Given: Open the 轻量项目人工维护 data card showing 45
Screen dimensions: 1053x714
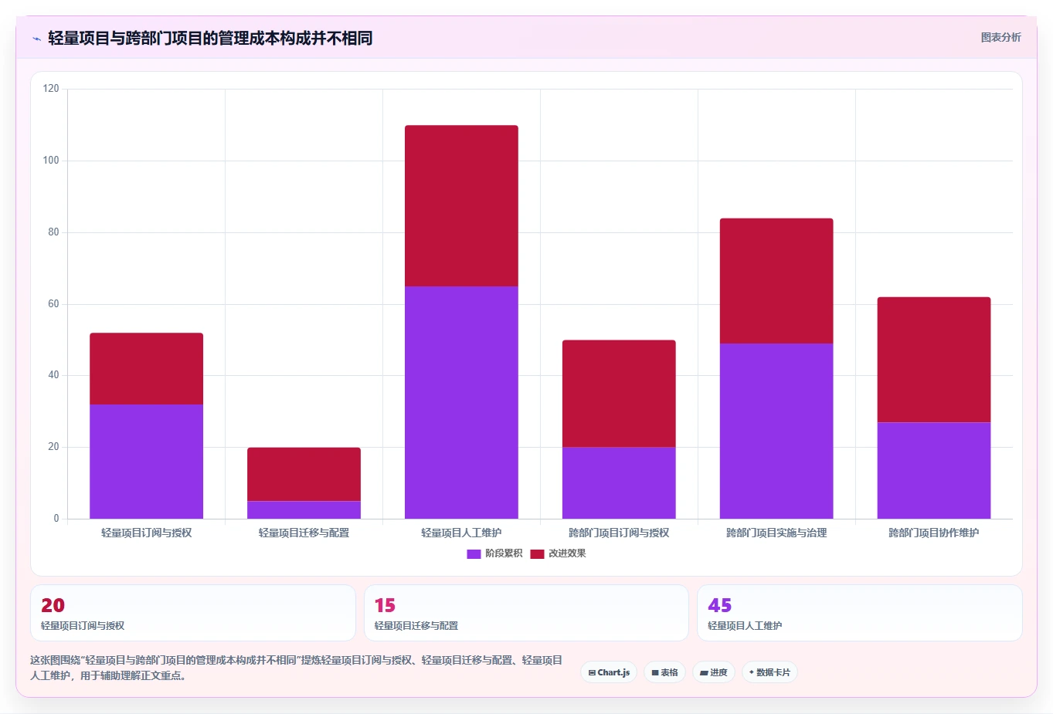Looking at the screenshot, I should [x=859, y=613].
